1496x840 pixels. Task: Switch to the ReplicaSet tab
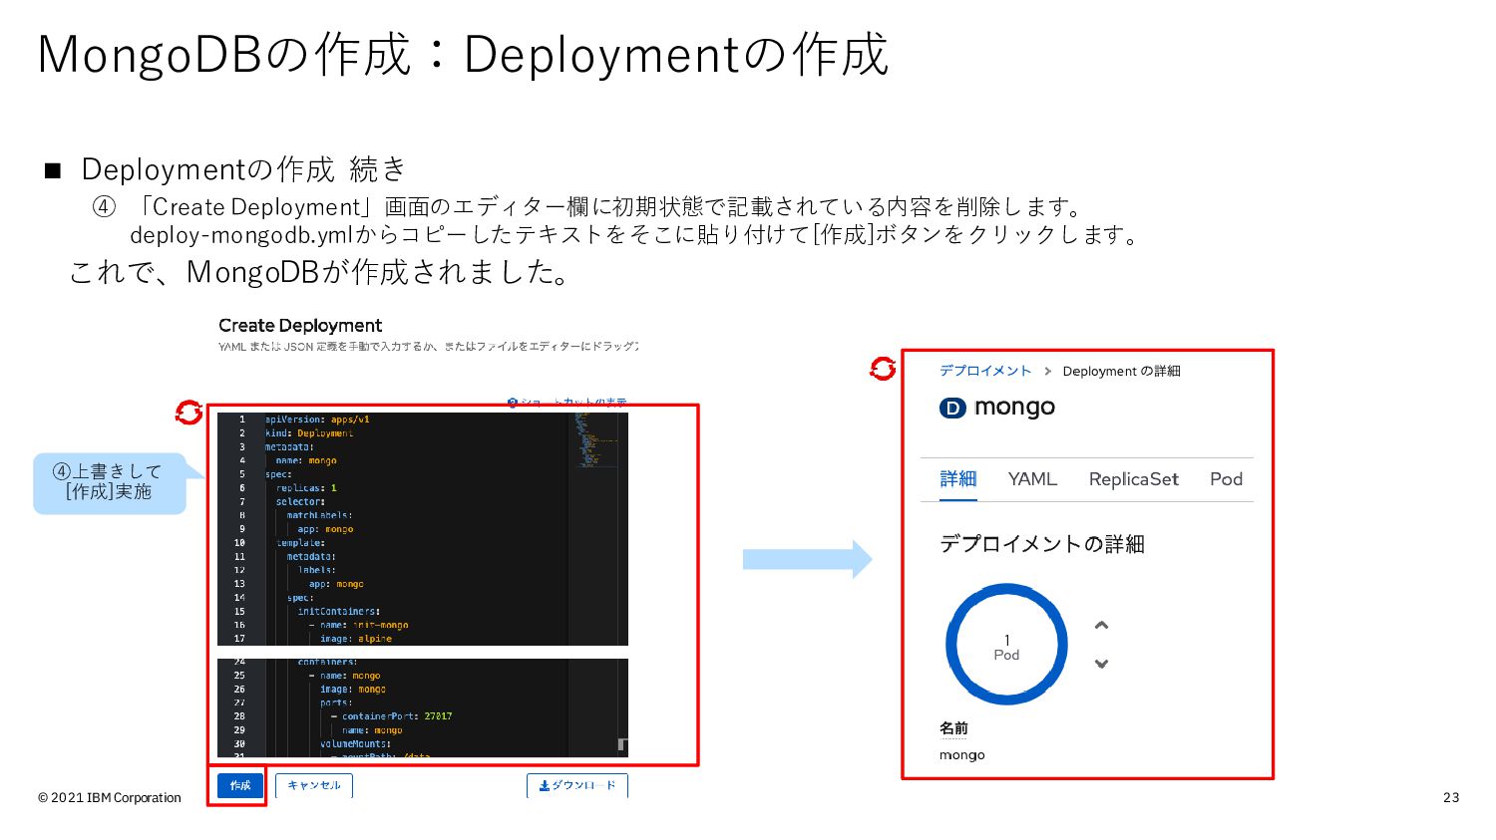point(1134,479)
